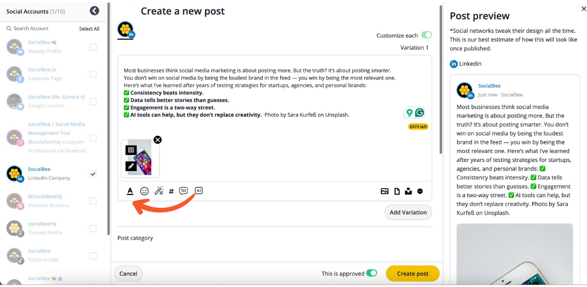Add a first comment

pyautogui.click(x=183, y=191)
